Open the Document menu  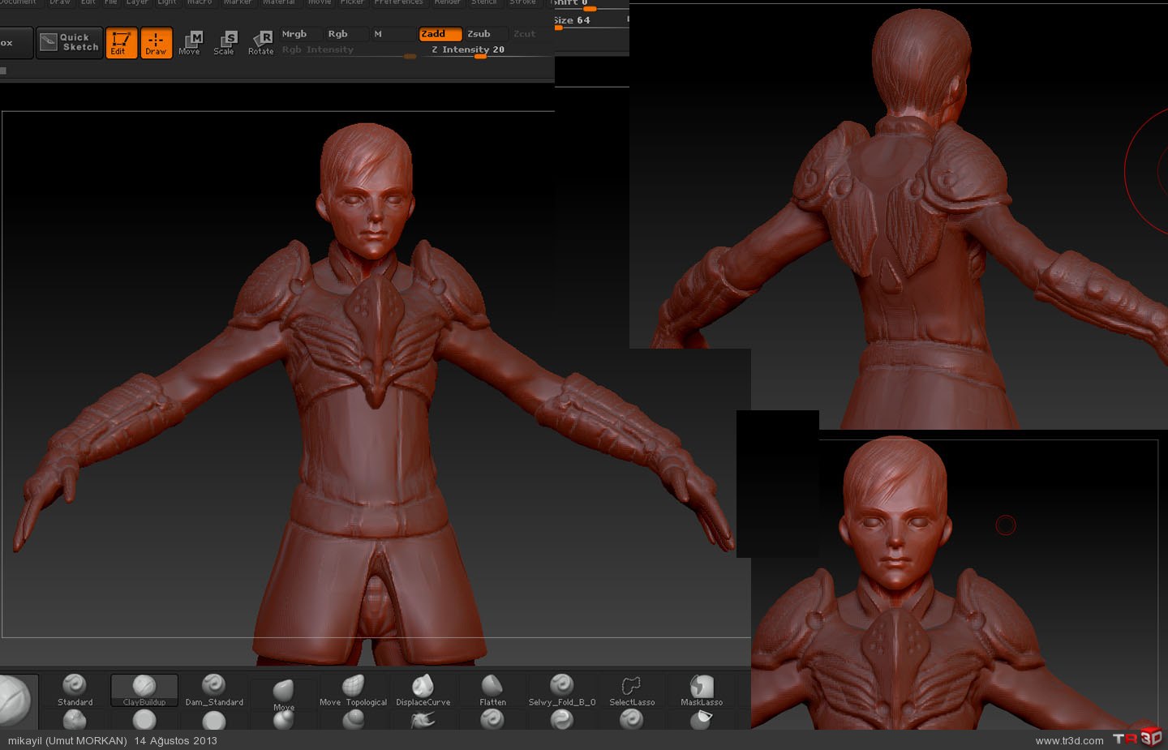[18, 2]
